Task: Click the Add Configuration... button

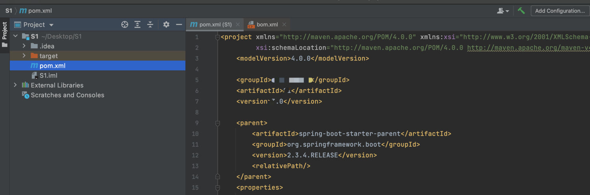Action: (x=560, y=11)
